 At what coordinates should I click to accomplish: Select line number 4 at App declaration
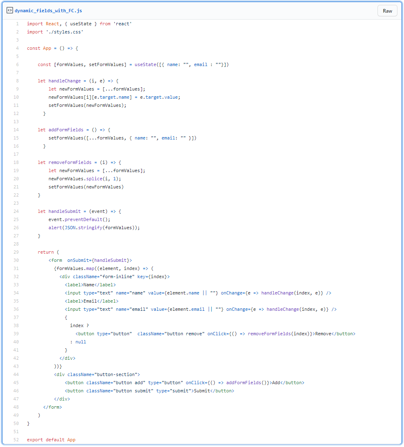(x=17, y=48)
